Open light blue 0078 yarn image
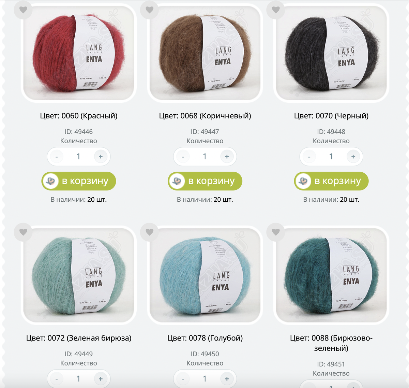The width and height of the screenshot is (409, 388). (205, 275)
